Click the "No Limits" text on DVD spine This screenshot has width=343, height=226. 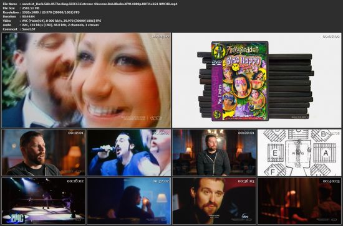pyautogui.click(x=220, y=95)
